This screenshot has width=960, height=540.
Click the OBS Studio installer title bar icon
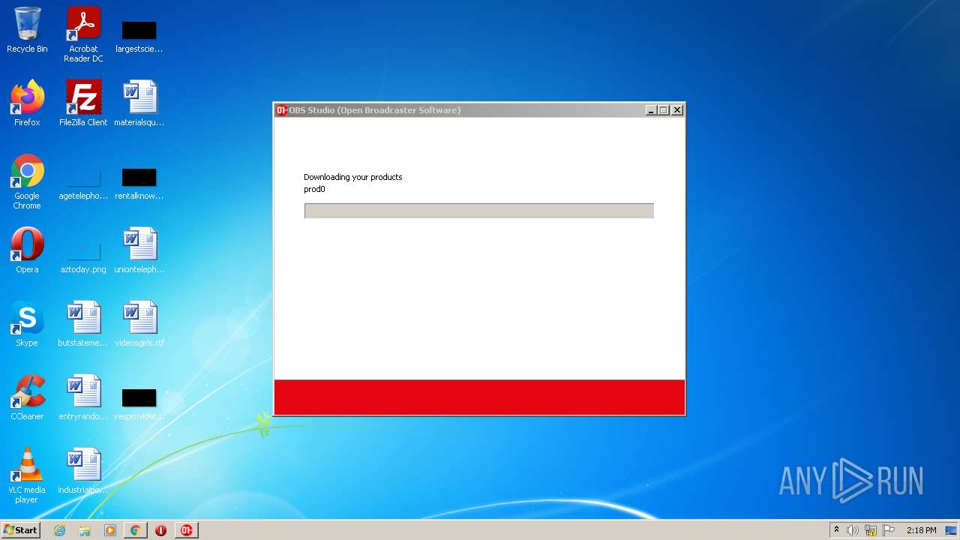point(282,110)
